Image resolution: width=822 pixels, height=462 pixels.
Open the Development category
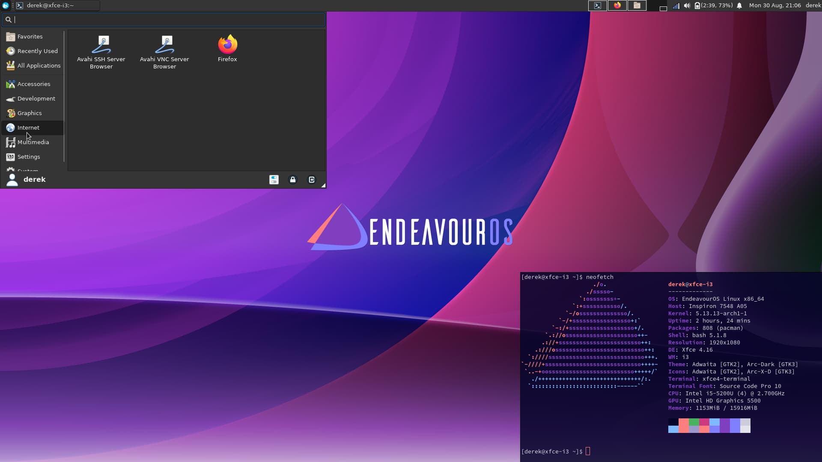pyautogui.click(x=33, y=98)
